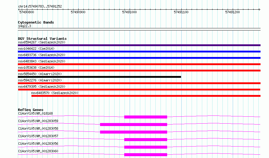269x158 pixels.
Task: Open variant nsv6594267 (Sedlazeck2020) label
Action: pos(42,42)
